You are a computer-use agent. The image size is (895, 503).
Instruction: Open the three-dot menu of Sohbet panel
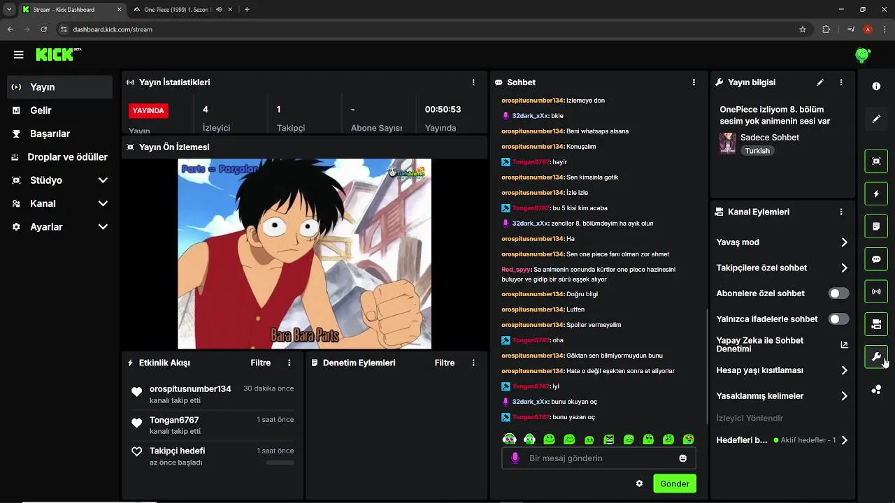(694, 82)
